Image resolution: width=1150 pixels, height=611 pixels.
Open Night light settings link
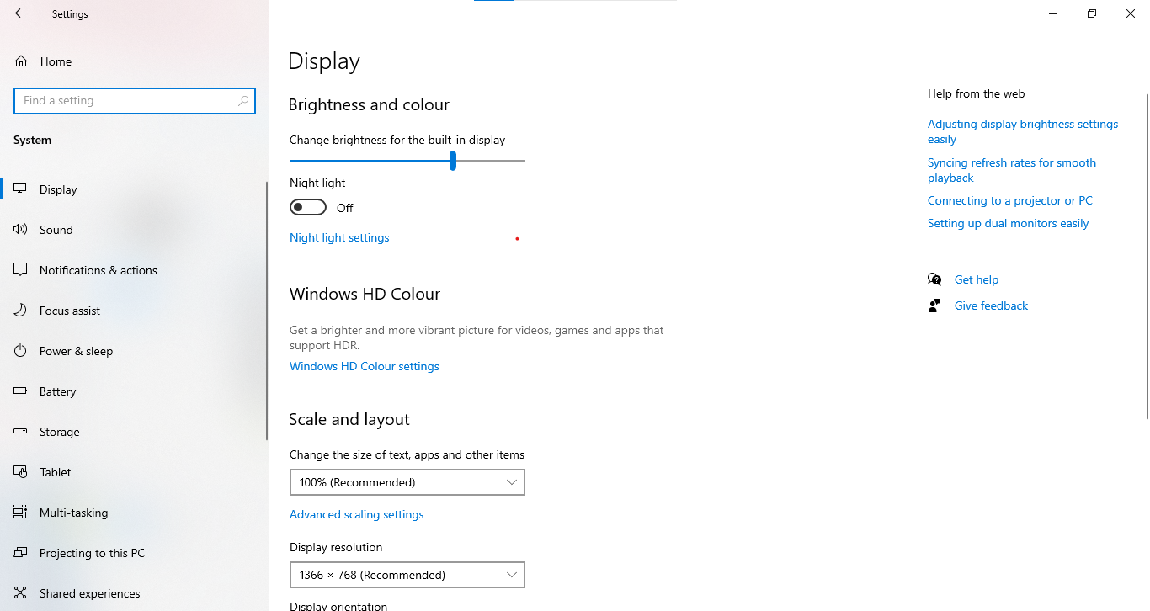pos(339,237)
